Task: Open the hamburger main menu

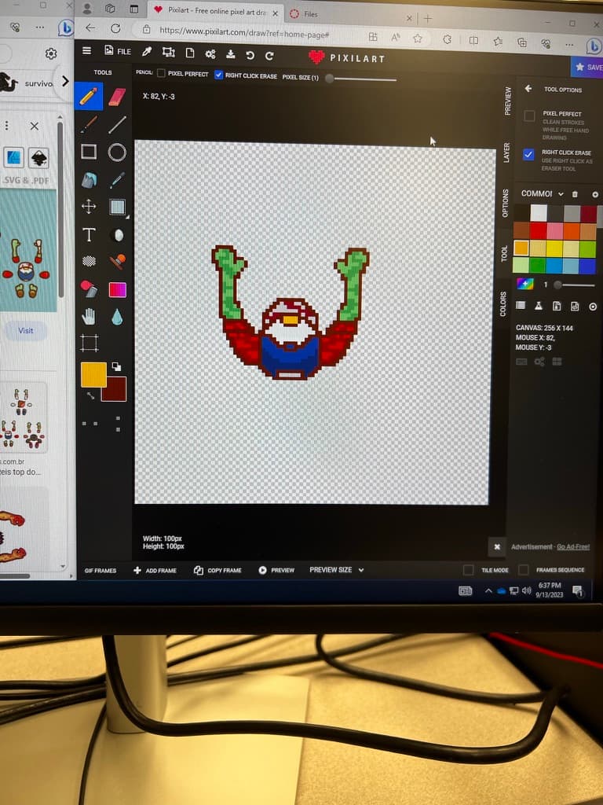Action: (x=86, y=51)
